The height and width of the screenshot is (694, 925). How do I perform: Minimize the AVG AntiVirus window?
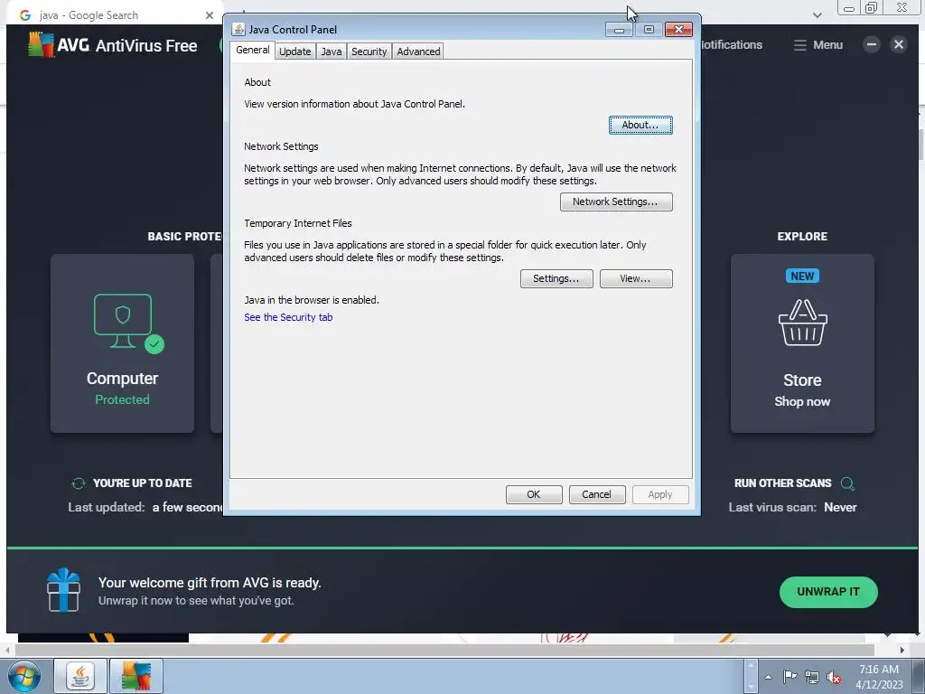[872, 45]
